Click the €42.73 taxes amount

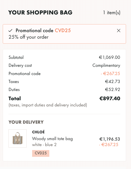click(113, 82)
